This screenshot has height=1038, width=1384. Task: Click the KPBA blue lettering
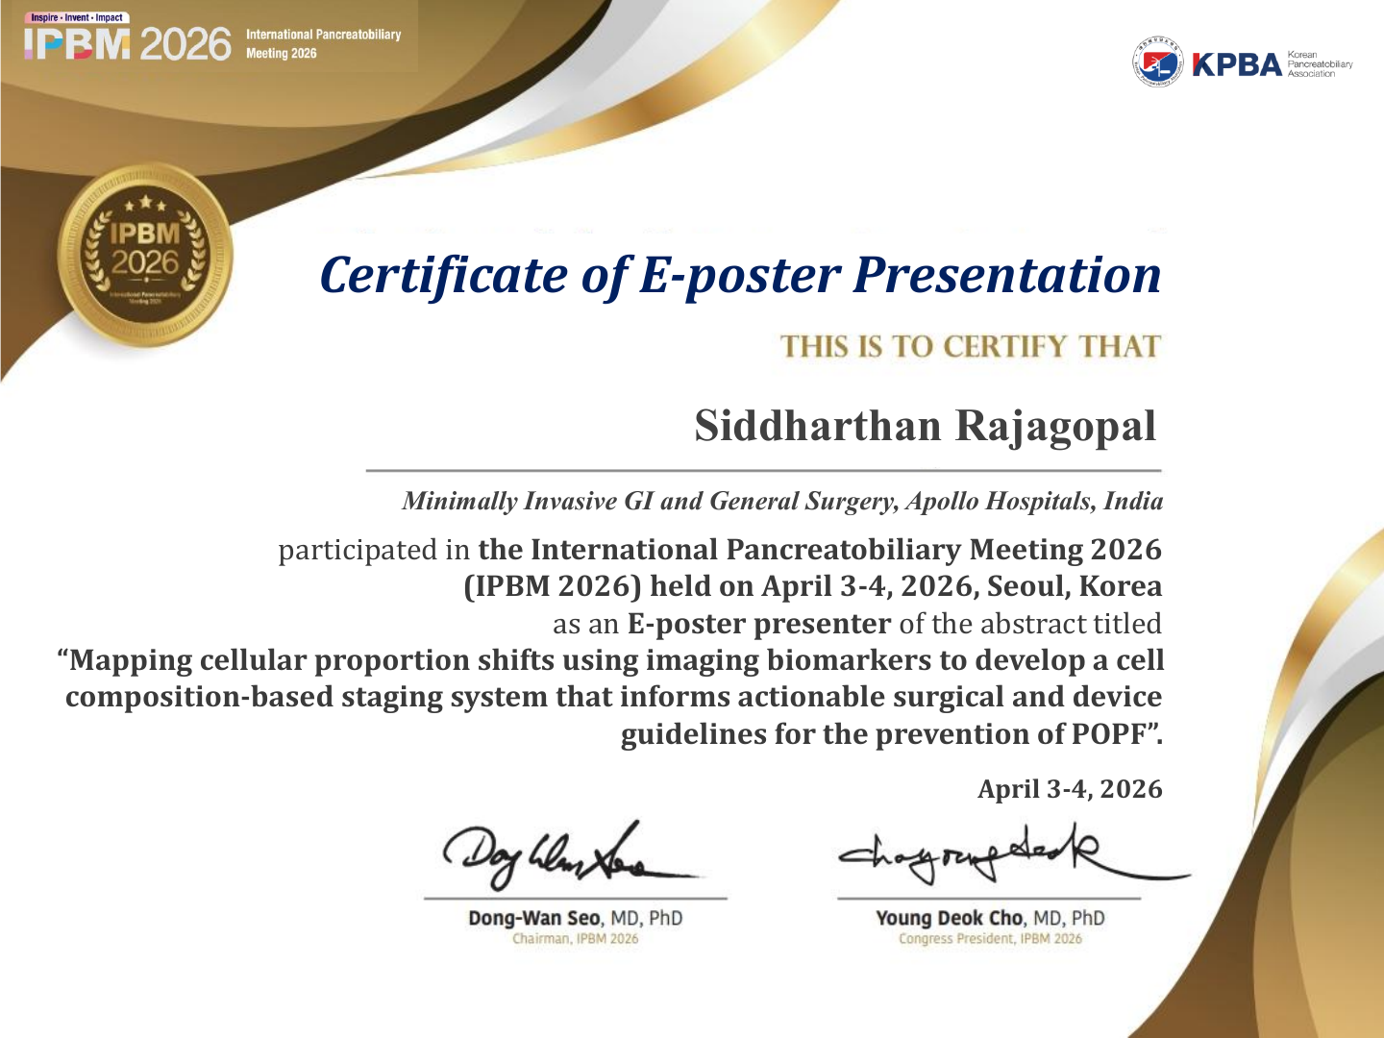click(x=1237, y=64)
